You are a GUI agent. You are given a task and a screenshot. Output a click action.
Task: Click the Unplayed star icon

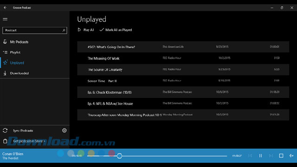(5, 63)
